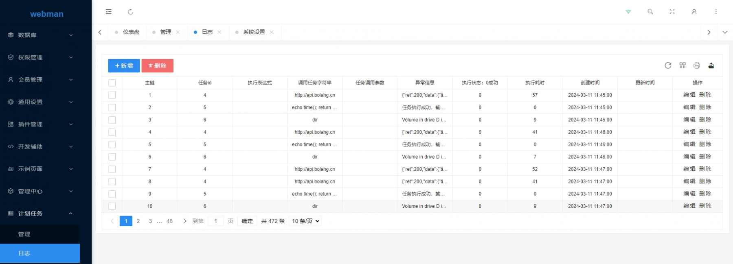
Task: Click the red 删除 button
Action: (158, 65)
